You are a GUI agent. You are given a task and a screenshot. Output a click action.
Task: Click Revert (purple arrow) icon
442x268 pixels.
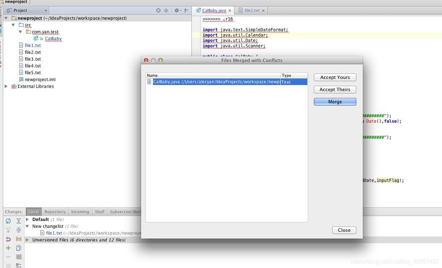tap(8, 239)
